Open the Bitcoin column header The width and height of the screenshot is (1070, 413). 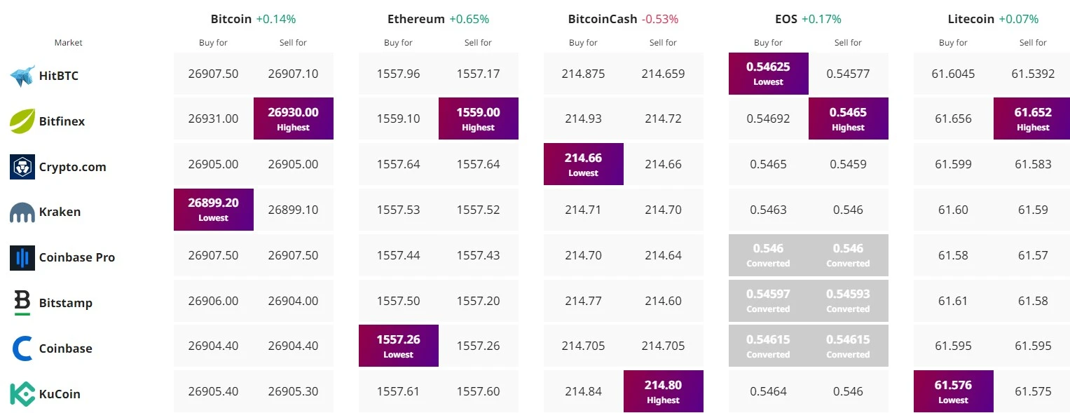231,19
